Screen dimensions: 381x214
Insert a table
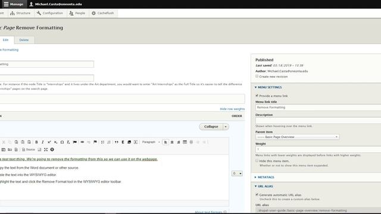(x=185, y=142)
